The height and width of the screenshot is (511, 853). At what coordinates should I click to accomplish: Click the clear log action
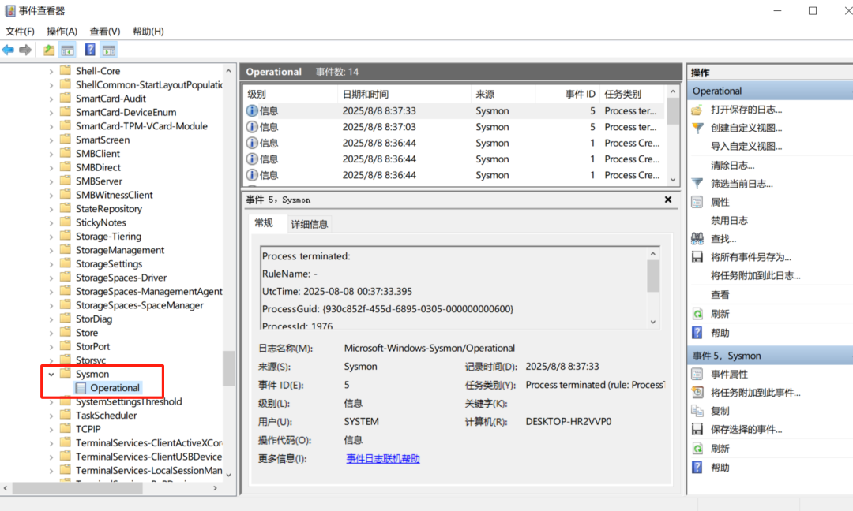[x=732, y=165]
